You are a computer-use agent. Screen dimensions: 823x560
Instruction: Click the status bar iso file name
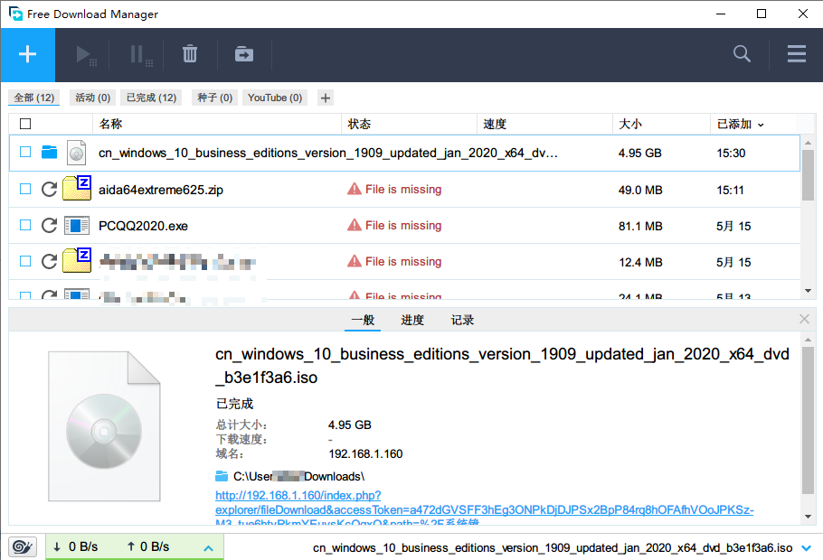point(553,548)
